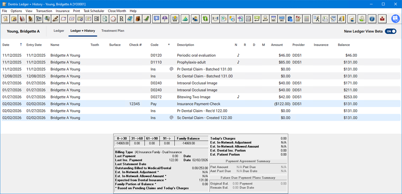Image resolution: width=402 pixels, height=194 pixels.
Task: Click the red cross medical alerts icon
Action: (113, 19)
